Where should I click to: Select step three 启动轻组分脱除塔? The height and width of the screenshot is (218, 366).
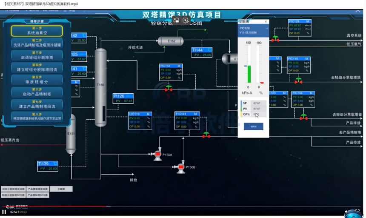click(x=37, y=55)
